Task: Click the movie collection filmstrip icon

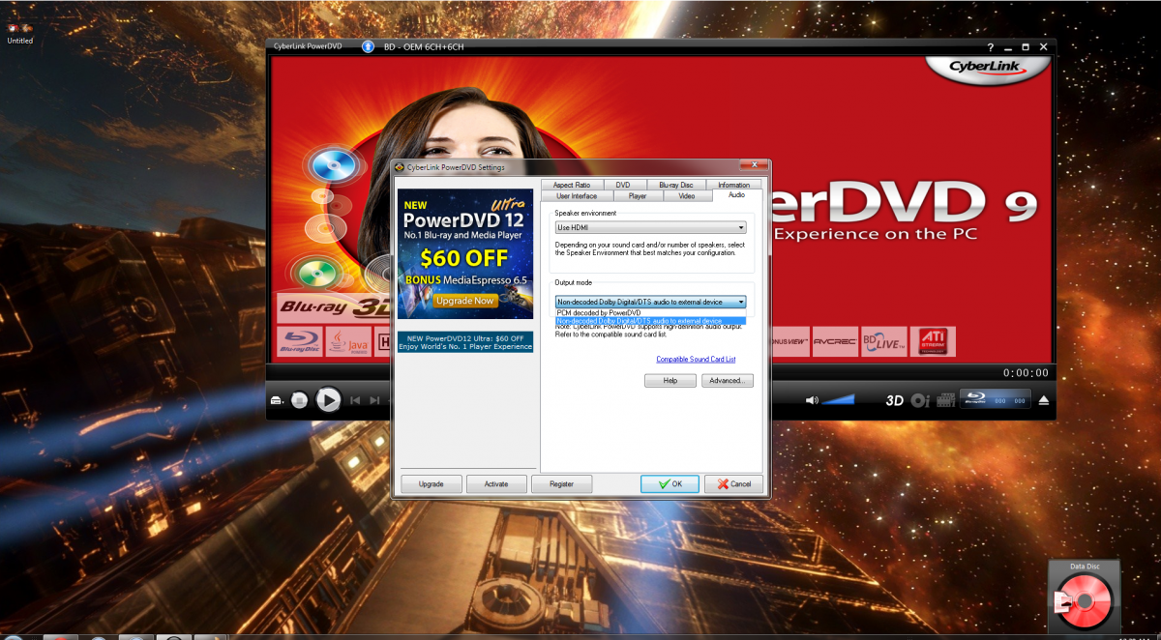Action: pos(945,400)
